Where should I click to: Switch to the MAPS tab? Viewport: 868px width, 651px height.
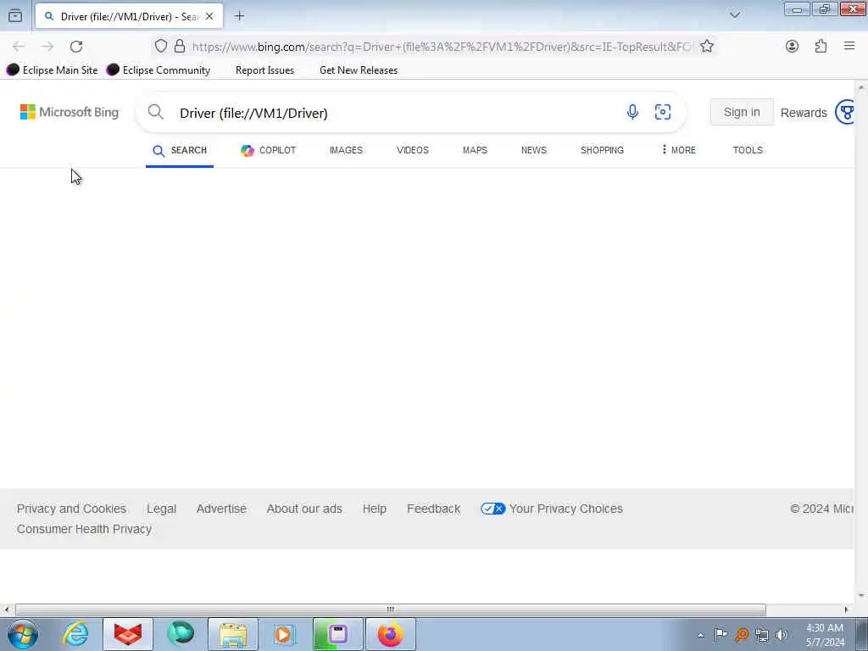pos(475,151)
